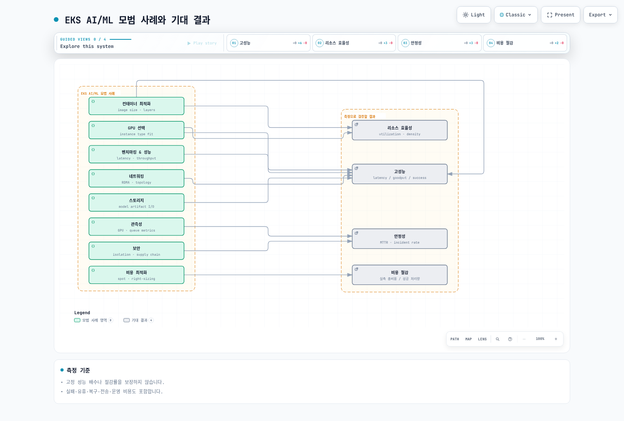This screenshot has height=421, width=624.
Task: Open the help question-mark icon
Action: coord(510,339)
